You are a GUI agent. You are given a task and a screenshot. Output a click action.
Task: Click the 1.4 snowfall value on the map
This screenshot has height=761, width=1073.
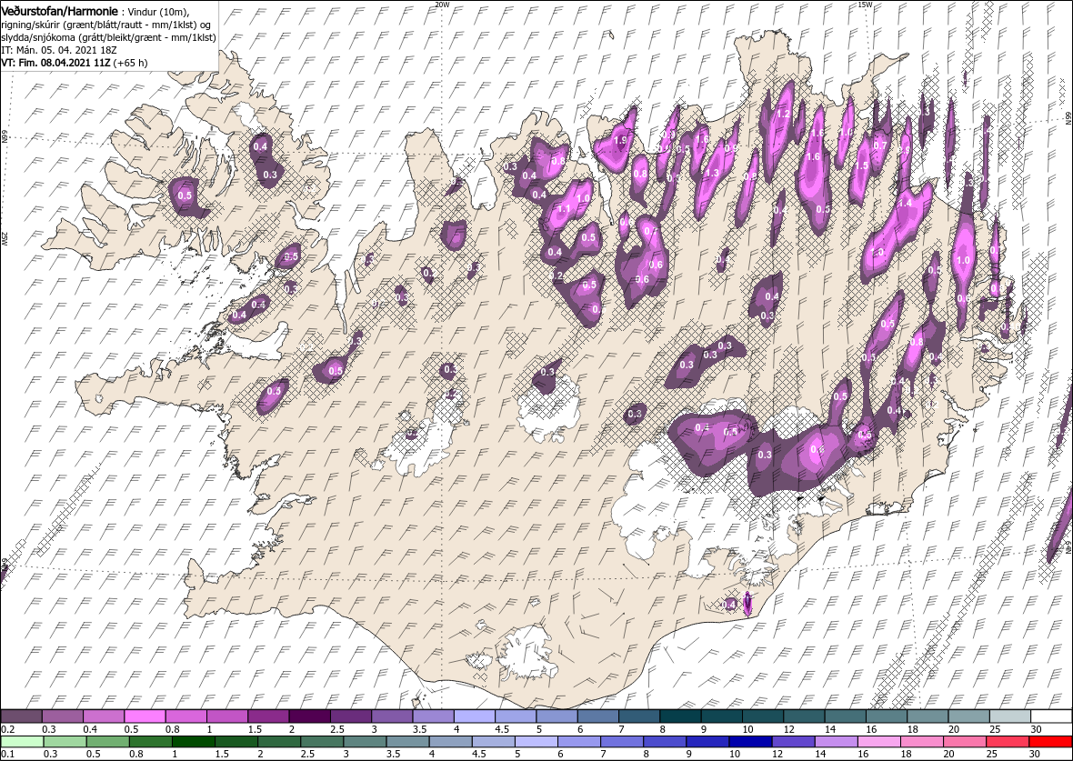(x=906, y=204)
